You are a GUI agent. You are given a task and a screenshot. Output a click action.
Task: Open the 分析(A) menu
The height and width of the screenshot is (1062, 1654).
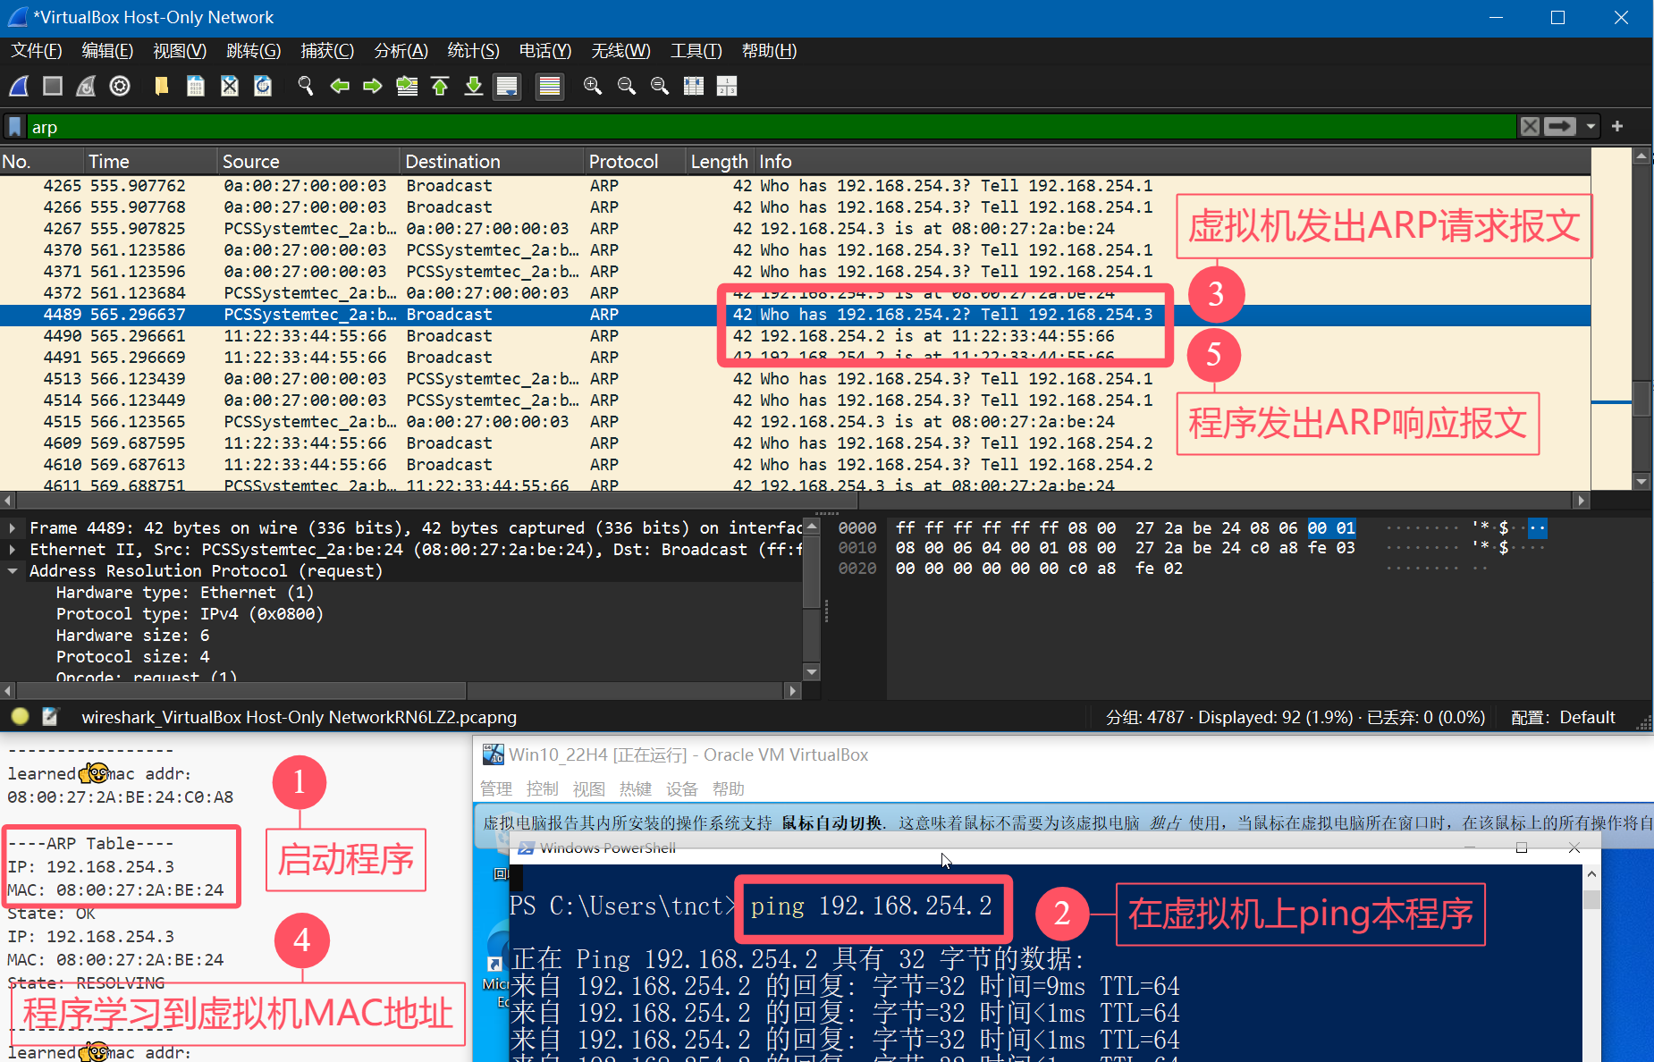401,51
